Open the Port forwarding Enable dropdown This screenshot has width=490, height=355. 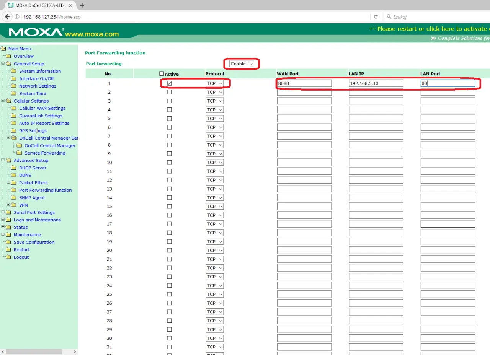point(242,64)
